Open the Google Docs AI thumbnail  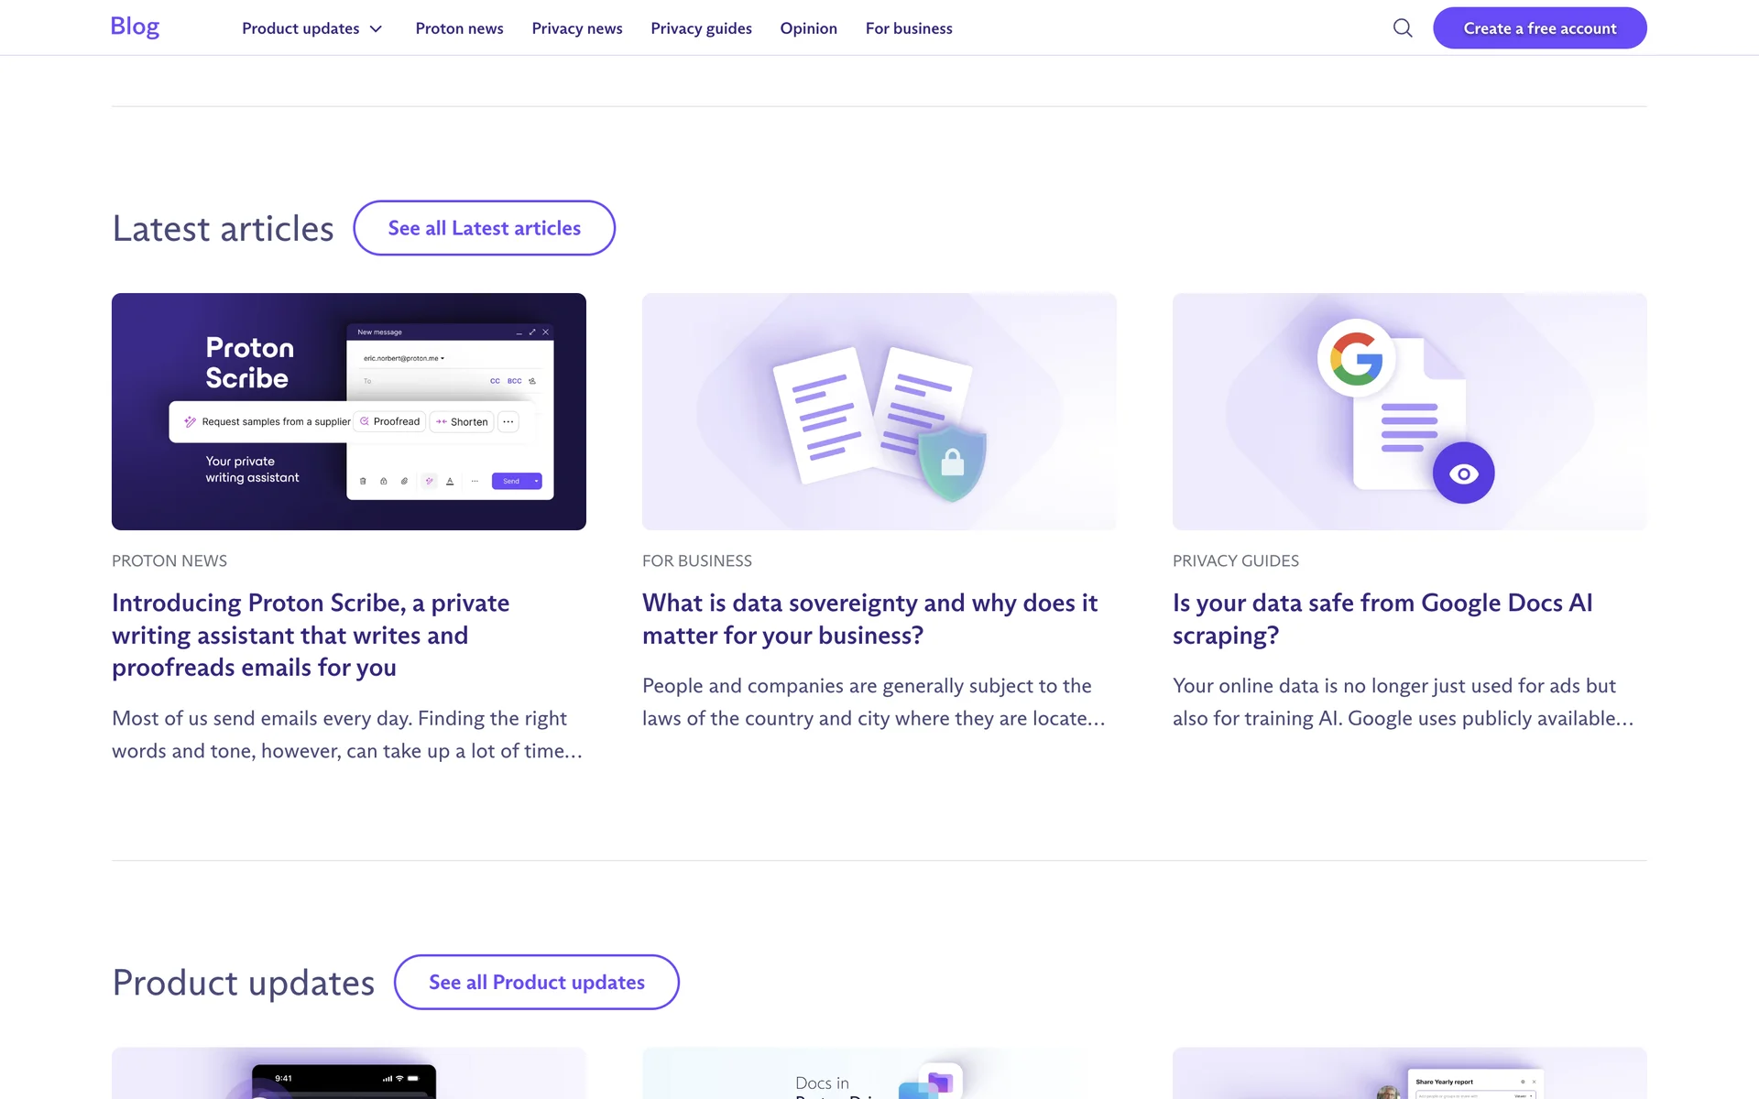click(1409, 411)
